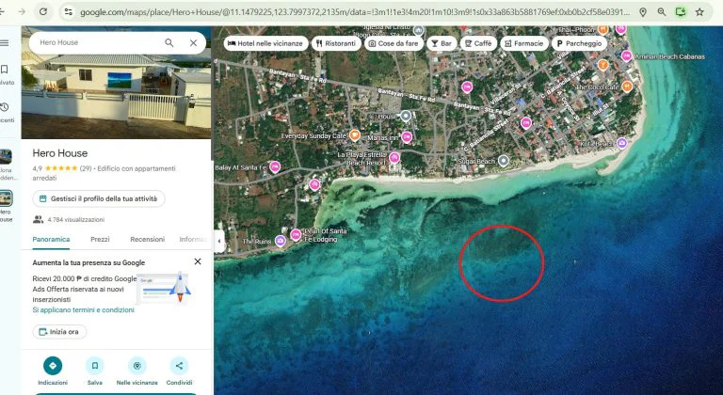Click the address bar URL field
The height and width of the screenshot is (395, 723).
pos(355,12)
